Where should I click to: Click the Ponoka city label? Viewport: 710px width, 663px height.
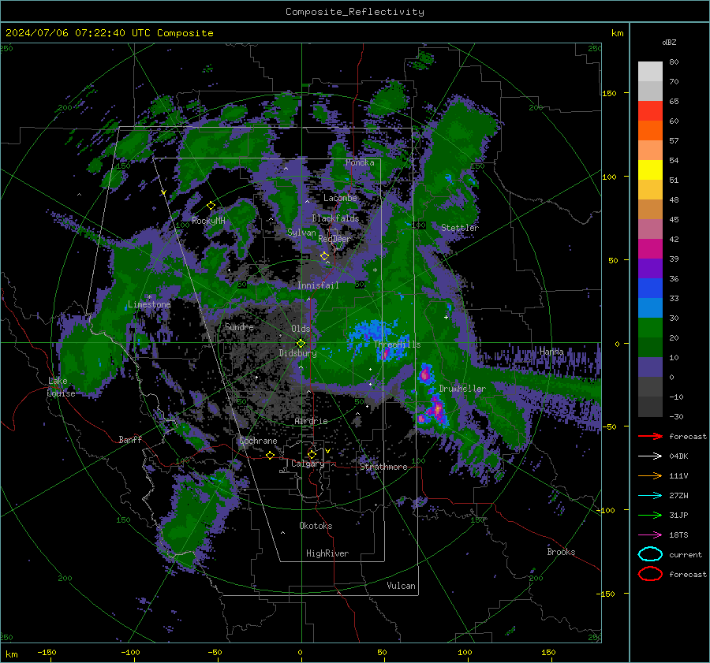tap(360, 162)
